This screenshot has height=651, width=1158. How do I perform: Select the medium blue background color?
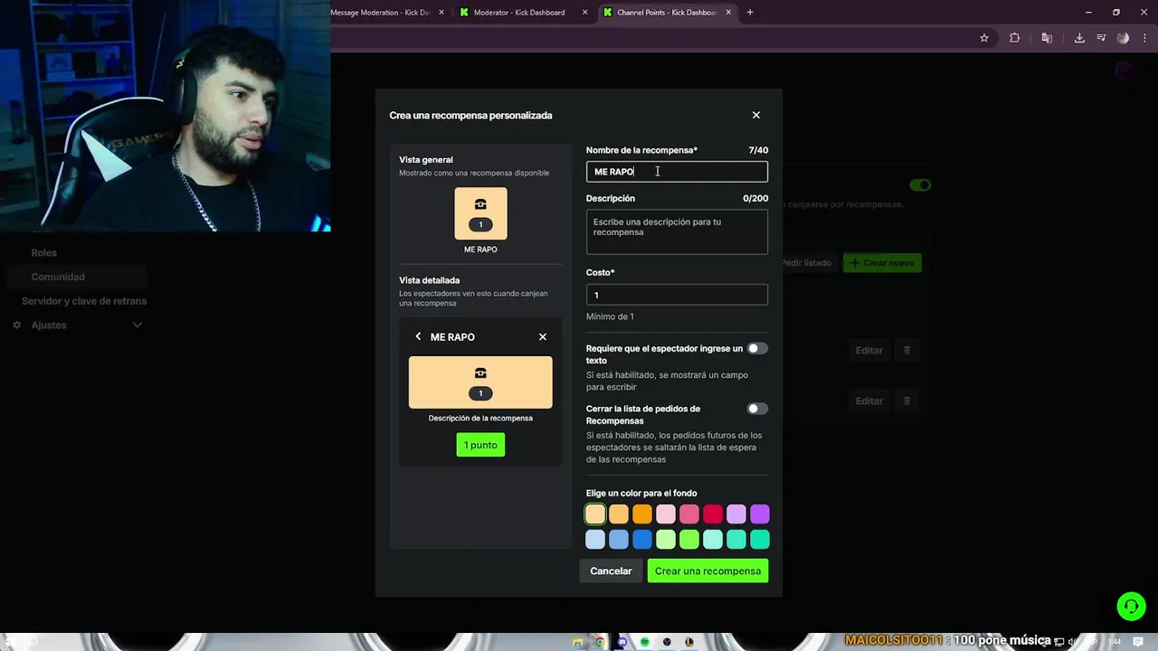click(619, 540)
